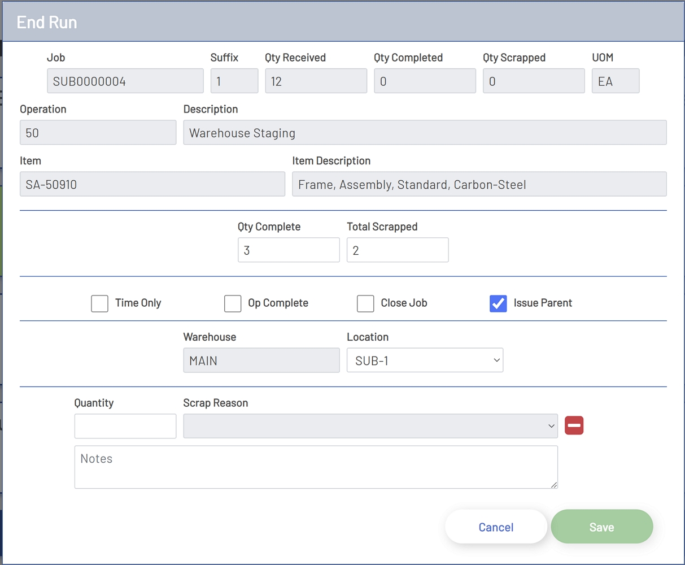The height and width of the screenshot is (565, 685).
Task: Select the Item field containing SA-50910
Action: tap(152, 184)
